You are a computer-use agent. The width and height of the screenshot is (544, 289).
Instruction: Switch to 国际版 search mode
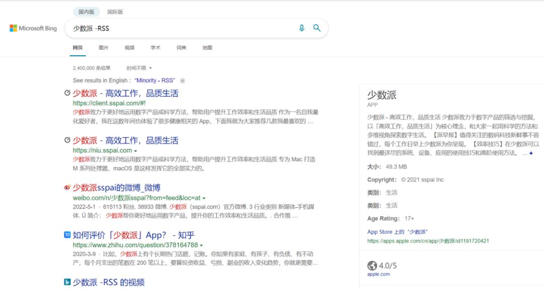[115, 12]
